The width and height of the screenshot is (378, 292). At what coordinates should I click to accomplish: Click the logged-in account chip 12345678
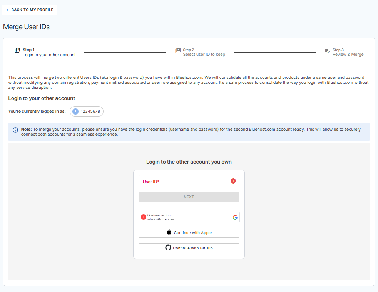click(86, 111)
